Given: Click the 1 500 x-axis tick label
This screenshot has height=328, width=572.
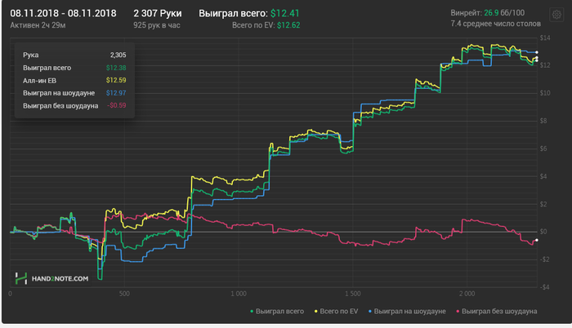Looking at the screenshot, I should tap(352, 294).
